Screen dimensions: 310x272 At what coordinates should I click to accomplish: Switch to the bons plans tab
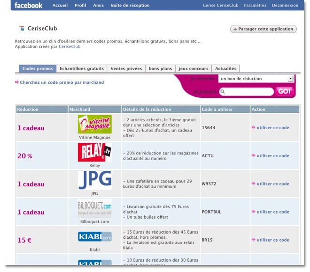(x=160, y=69)
